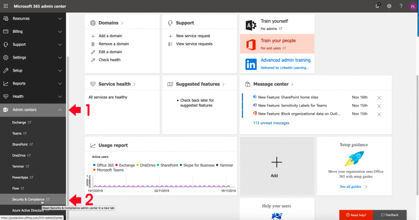Screen dimensions: 419x220
Task: Click the Support headset icon in the sidebar
Action: point(5,44)
